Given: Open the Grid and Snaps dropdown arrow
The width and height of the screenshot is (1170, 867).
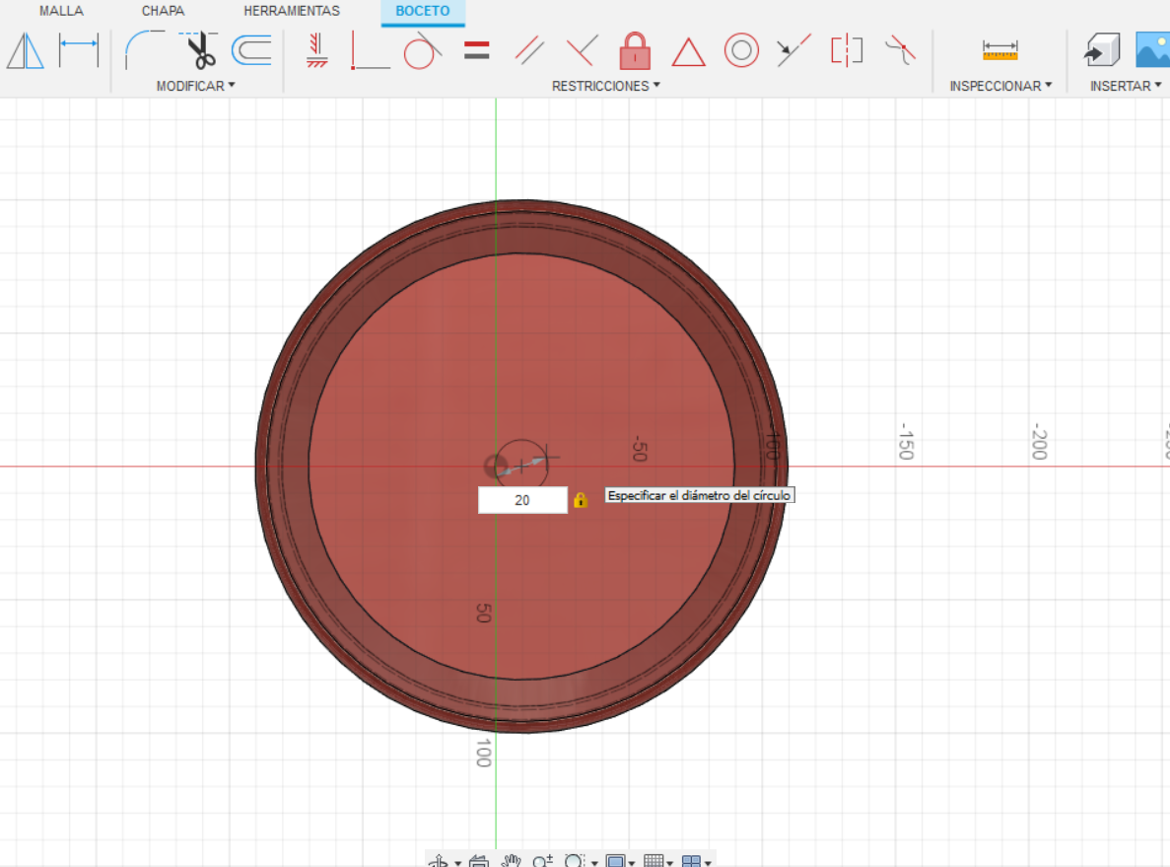Looking at the screenshot, I should 670,863.
